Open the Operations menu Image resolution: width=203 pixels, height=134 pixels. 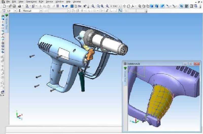click(31, 2)
